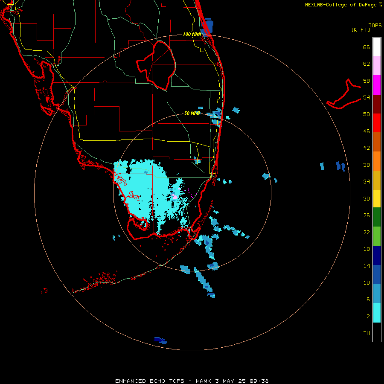Pick the dark red maroon legend swatch

tap(377, 104)
